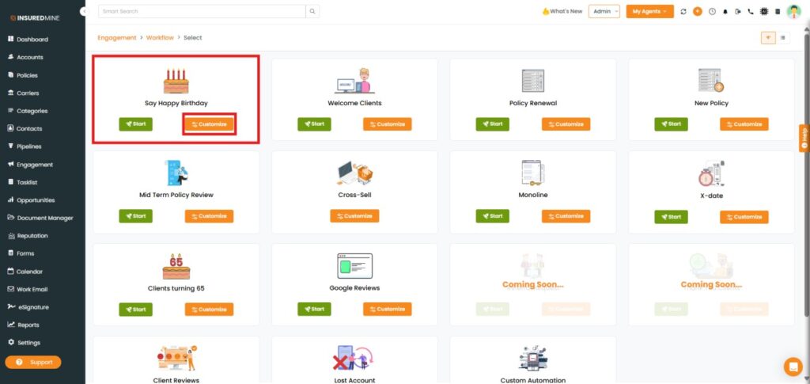This screenshot has height=384, width=810.
Task: Switch to list view toggle
Action: [782, 38]
